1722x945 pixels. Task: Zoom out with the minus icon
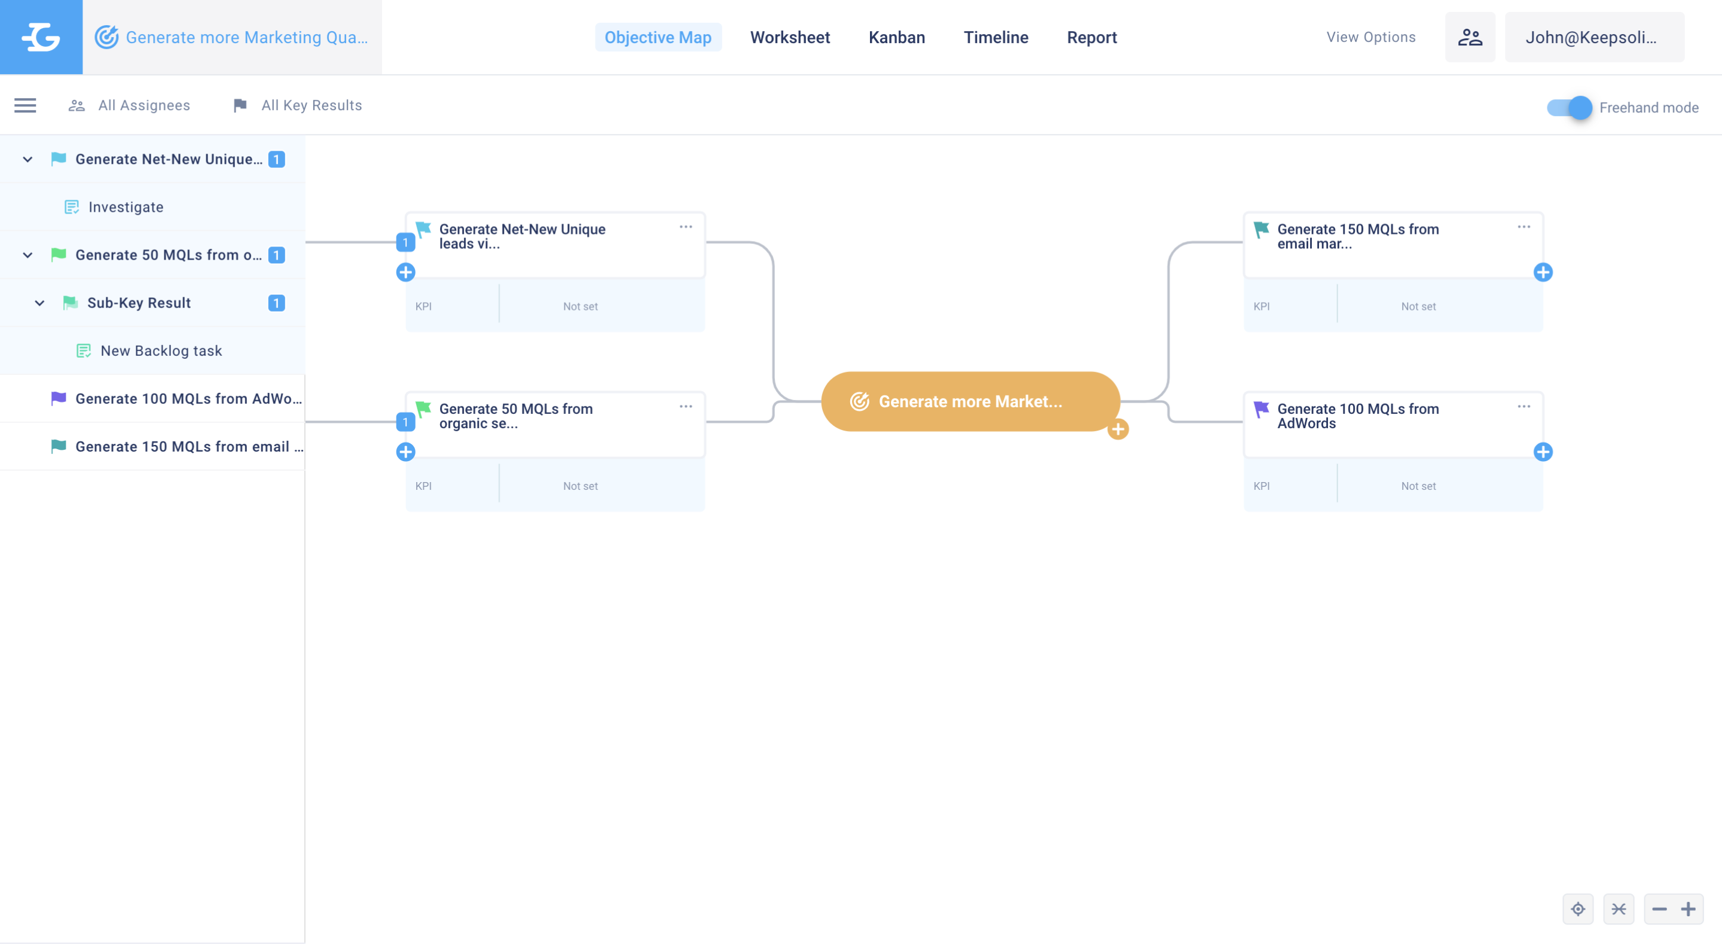coord(1659,909)
